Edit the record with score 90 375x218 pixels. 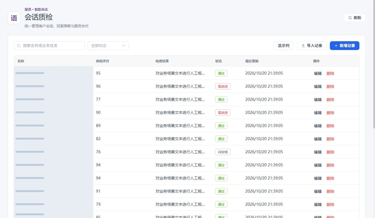(318, 113)
